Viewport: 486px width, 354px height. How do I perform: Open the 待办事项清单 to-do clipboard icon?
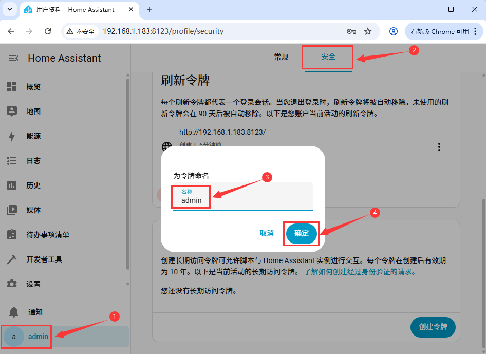pyautogui.click(x=12, y=234)
